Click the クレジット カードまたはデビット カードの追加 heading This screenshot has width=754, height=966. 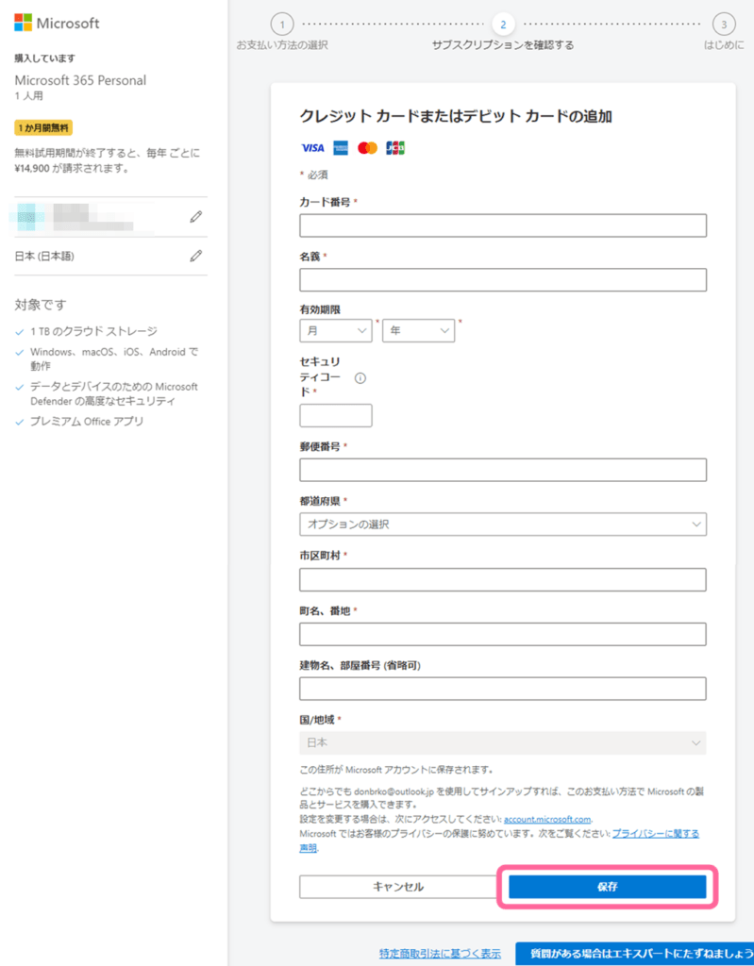(456, 116)
